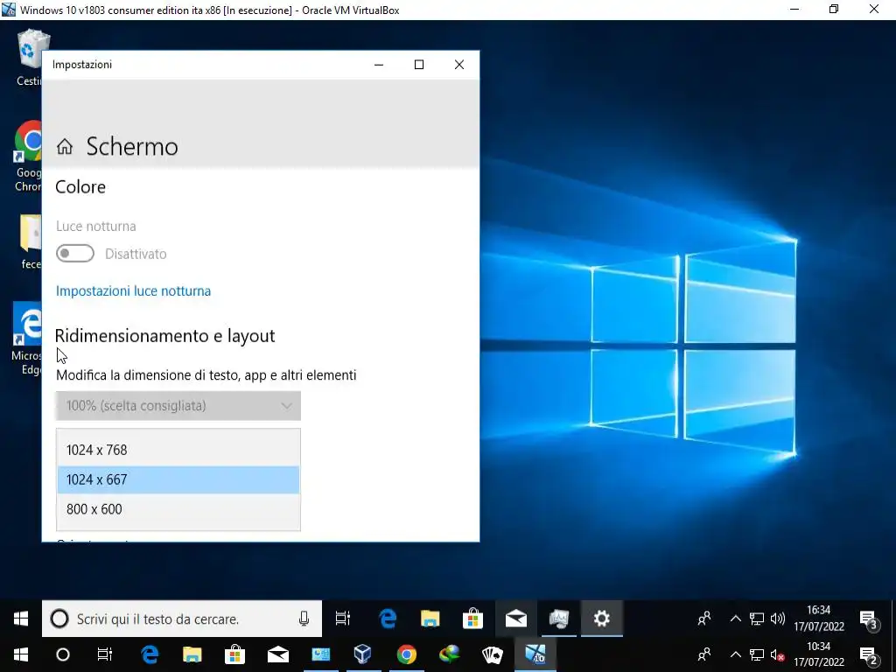Open the guest clock showing 16:34
The height and width of the screenshot is (672, 896).
click(819, 619)
